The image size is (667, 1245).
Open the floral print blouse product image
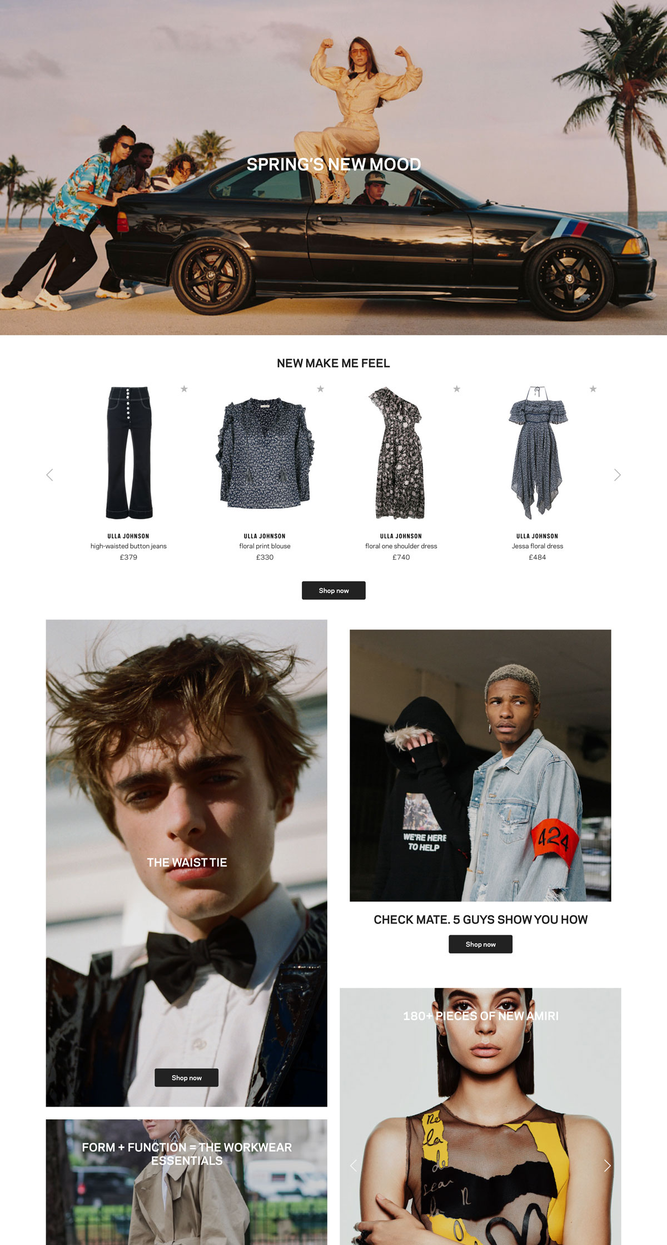tap(265, 453)
